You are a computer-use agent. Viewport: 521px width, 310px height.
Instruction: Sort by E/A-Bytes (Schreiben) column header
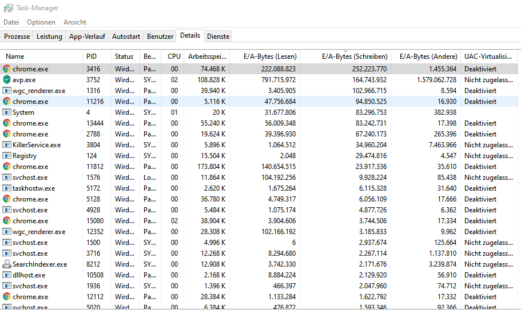[345, 57]
